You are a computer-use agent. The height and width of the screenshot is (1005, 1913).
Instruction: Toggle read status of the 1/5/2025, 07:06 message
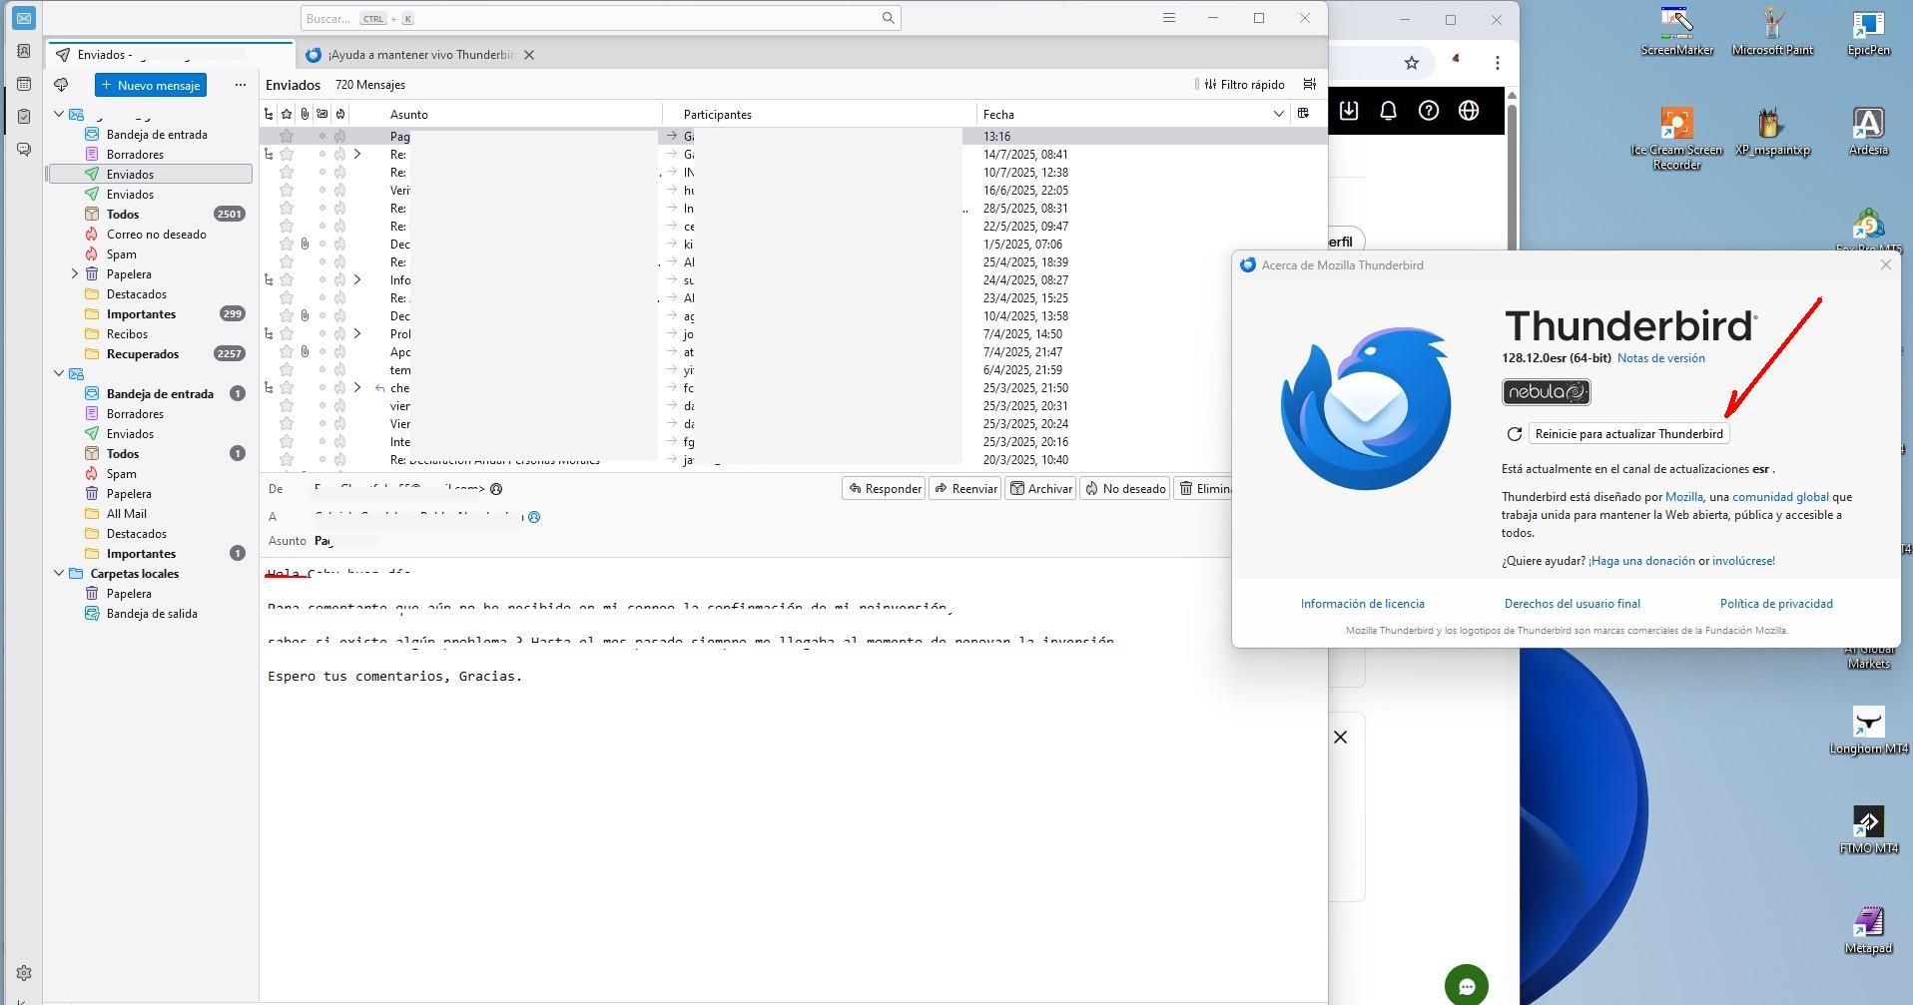pos(321,245)
